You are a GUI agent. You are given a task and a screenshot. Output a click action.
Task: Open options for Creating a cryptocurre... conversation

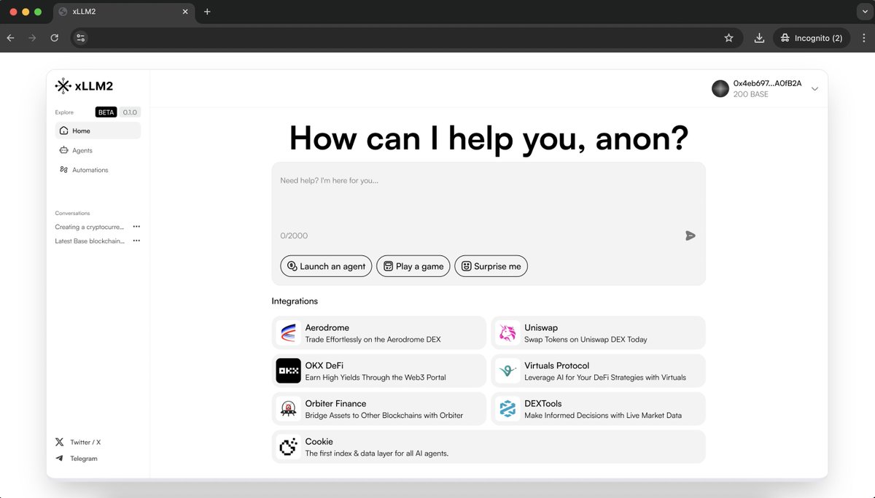[x=136, y=227]
